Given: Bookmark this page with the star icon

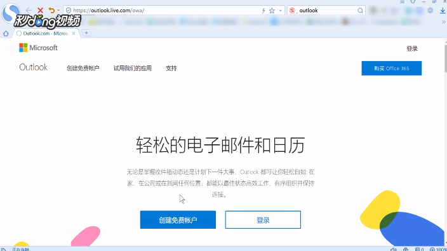Looking at the screenshot, I should (x=272, y=11).
